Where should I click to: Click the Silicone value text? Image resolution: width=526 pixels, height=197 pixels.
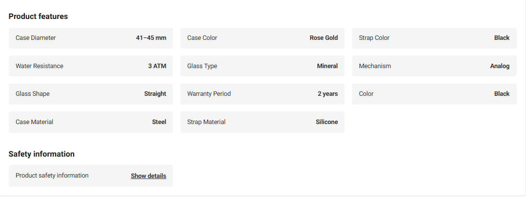coord(327,122)
